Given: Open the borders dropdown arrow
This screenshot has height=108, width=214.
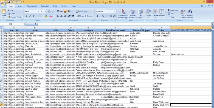Looking at the screenshot, I should pos(42,16).
